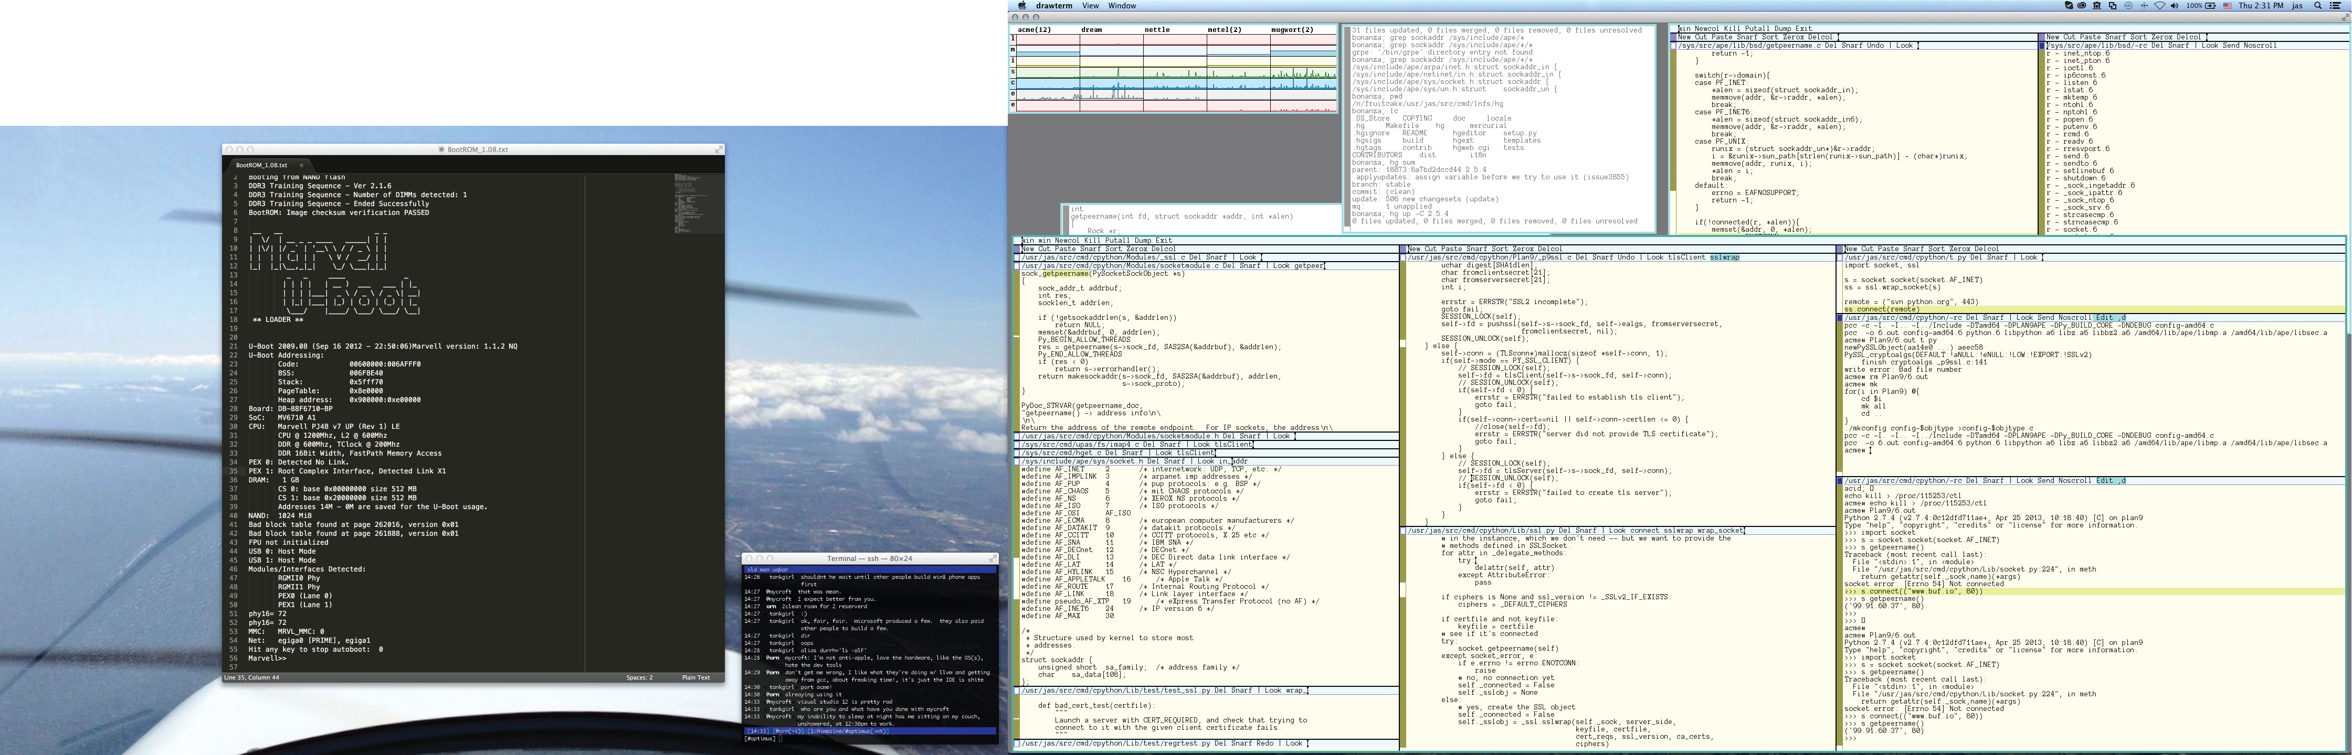
Task: Open Spotlight search in menu bar
Action: pos(2317,5)
